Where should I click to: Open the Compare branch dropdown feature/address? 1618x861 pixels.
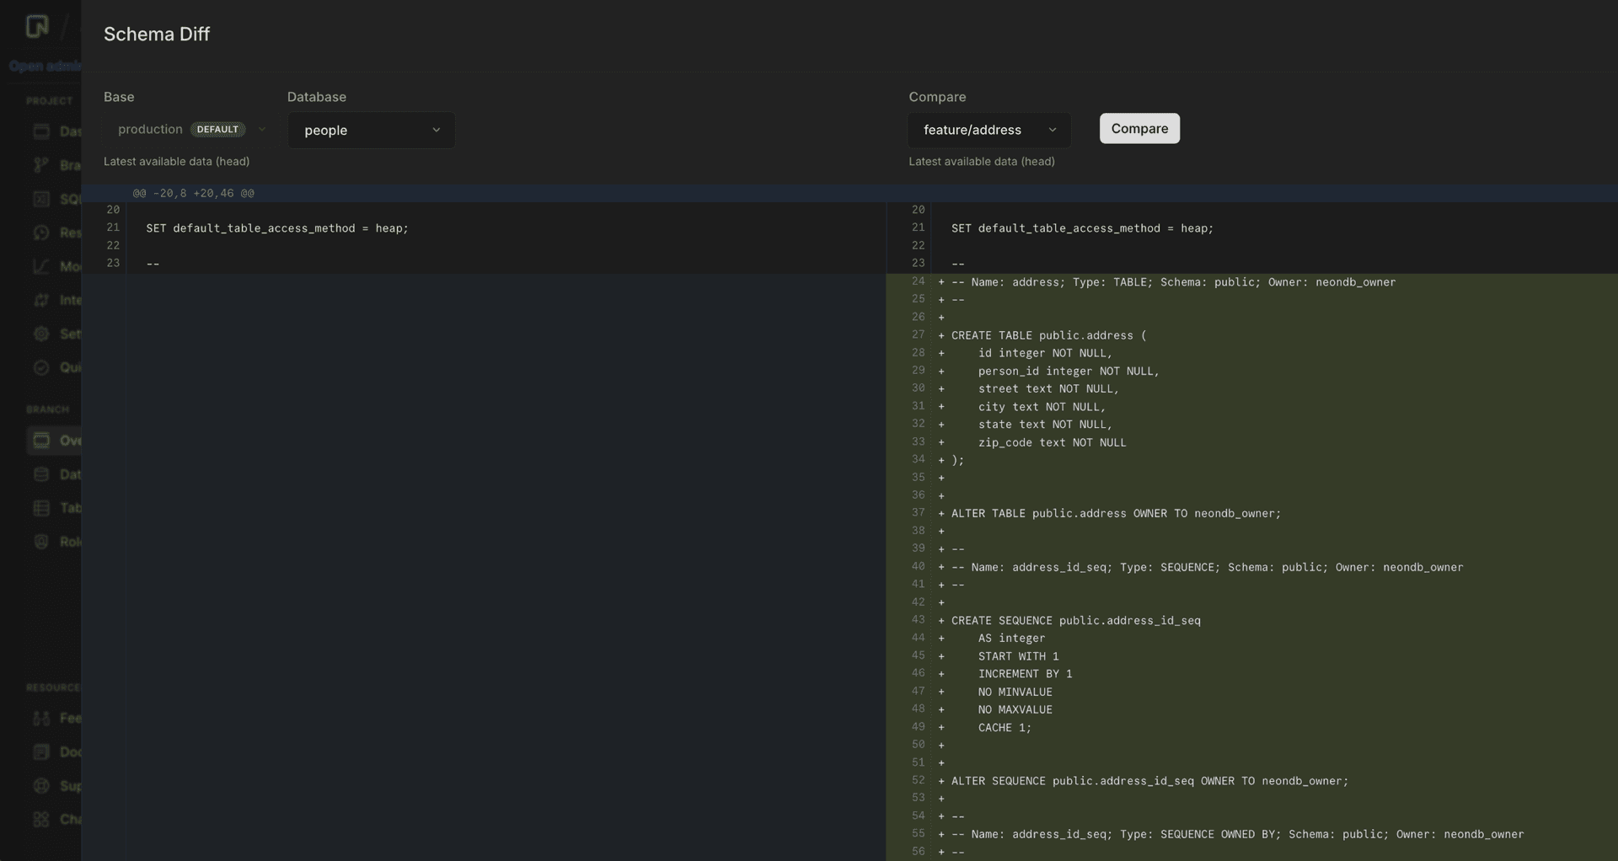988,130
